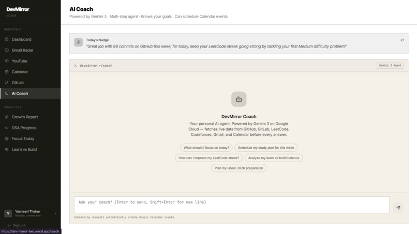Open the Growth Report analytics page
The width and height of the screenshot is (417, 234).
31,117
